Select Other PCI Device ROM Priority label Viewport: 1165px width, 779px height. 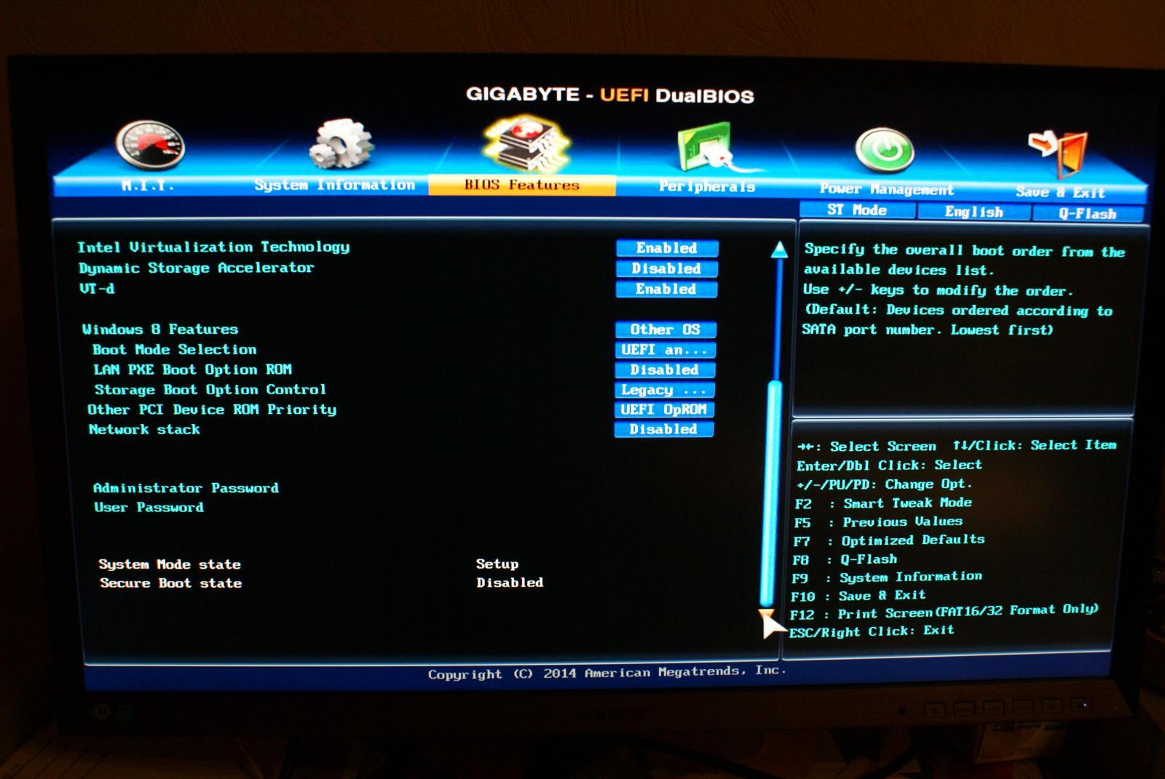pos(212,410)
